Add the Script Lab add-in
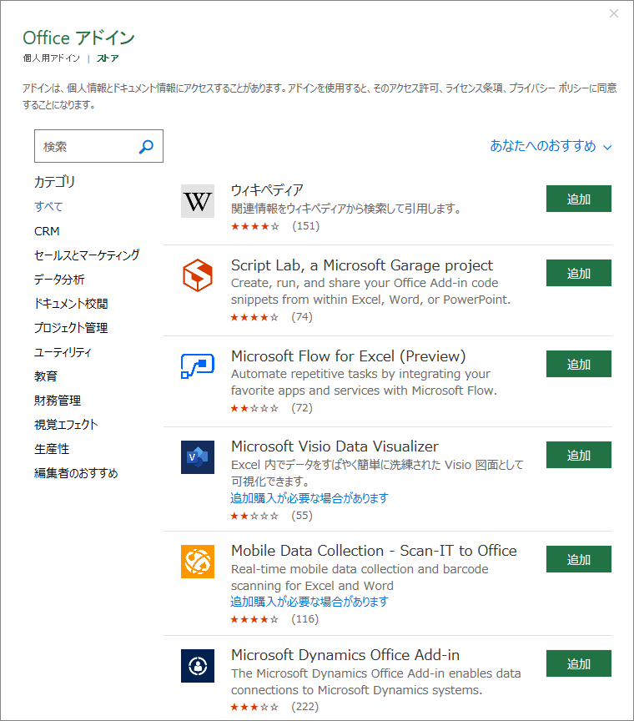 [578, 273]
